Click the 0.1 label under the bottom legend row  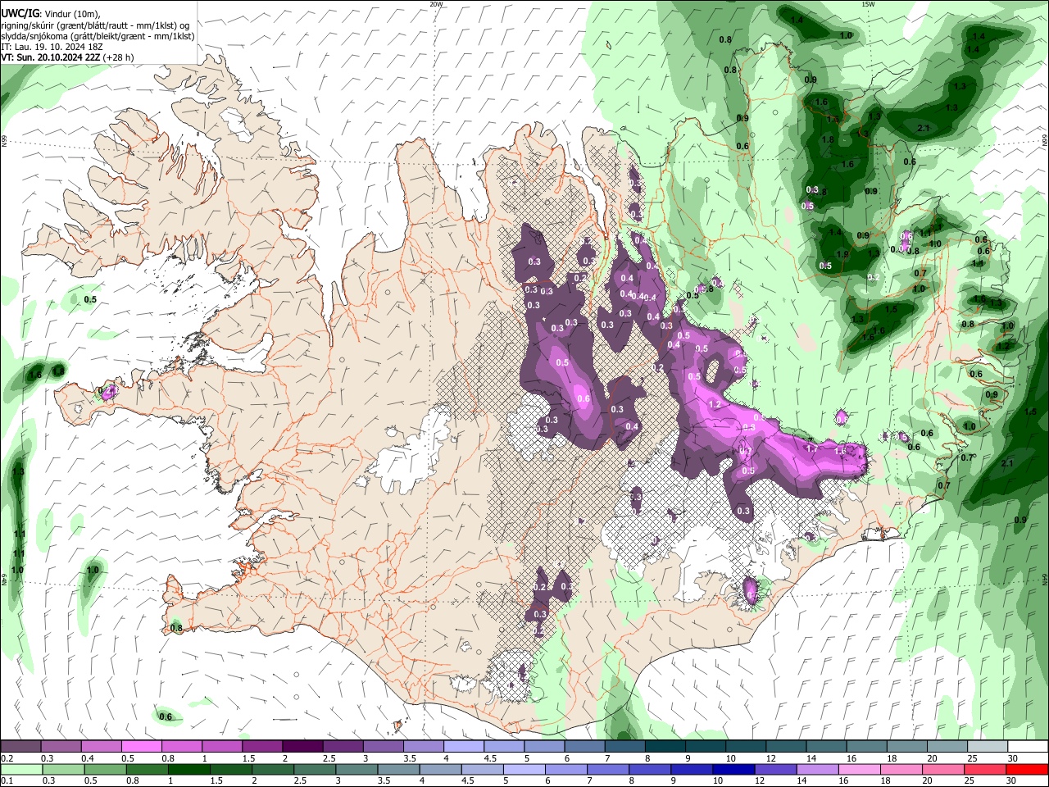(7, 781)
